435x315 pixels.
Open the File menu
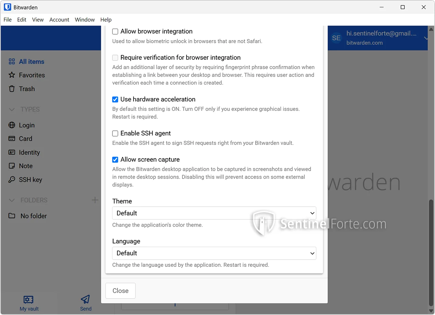7,20
